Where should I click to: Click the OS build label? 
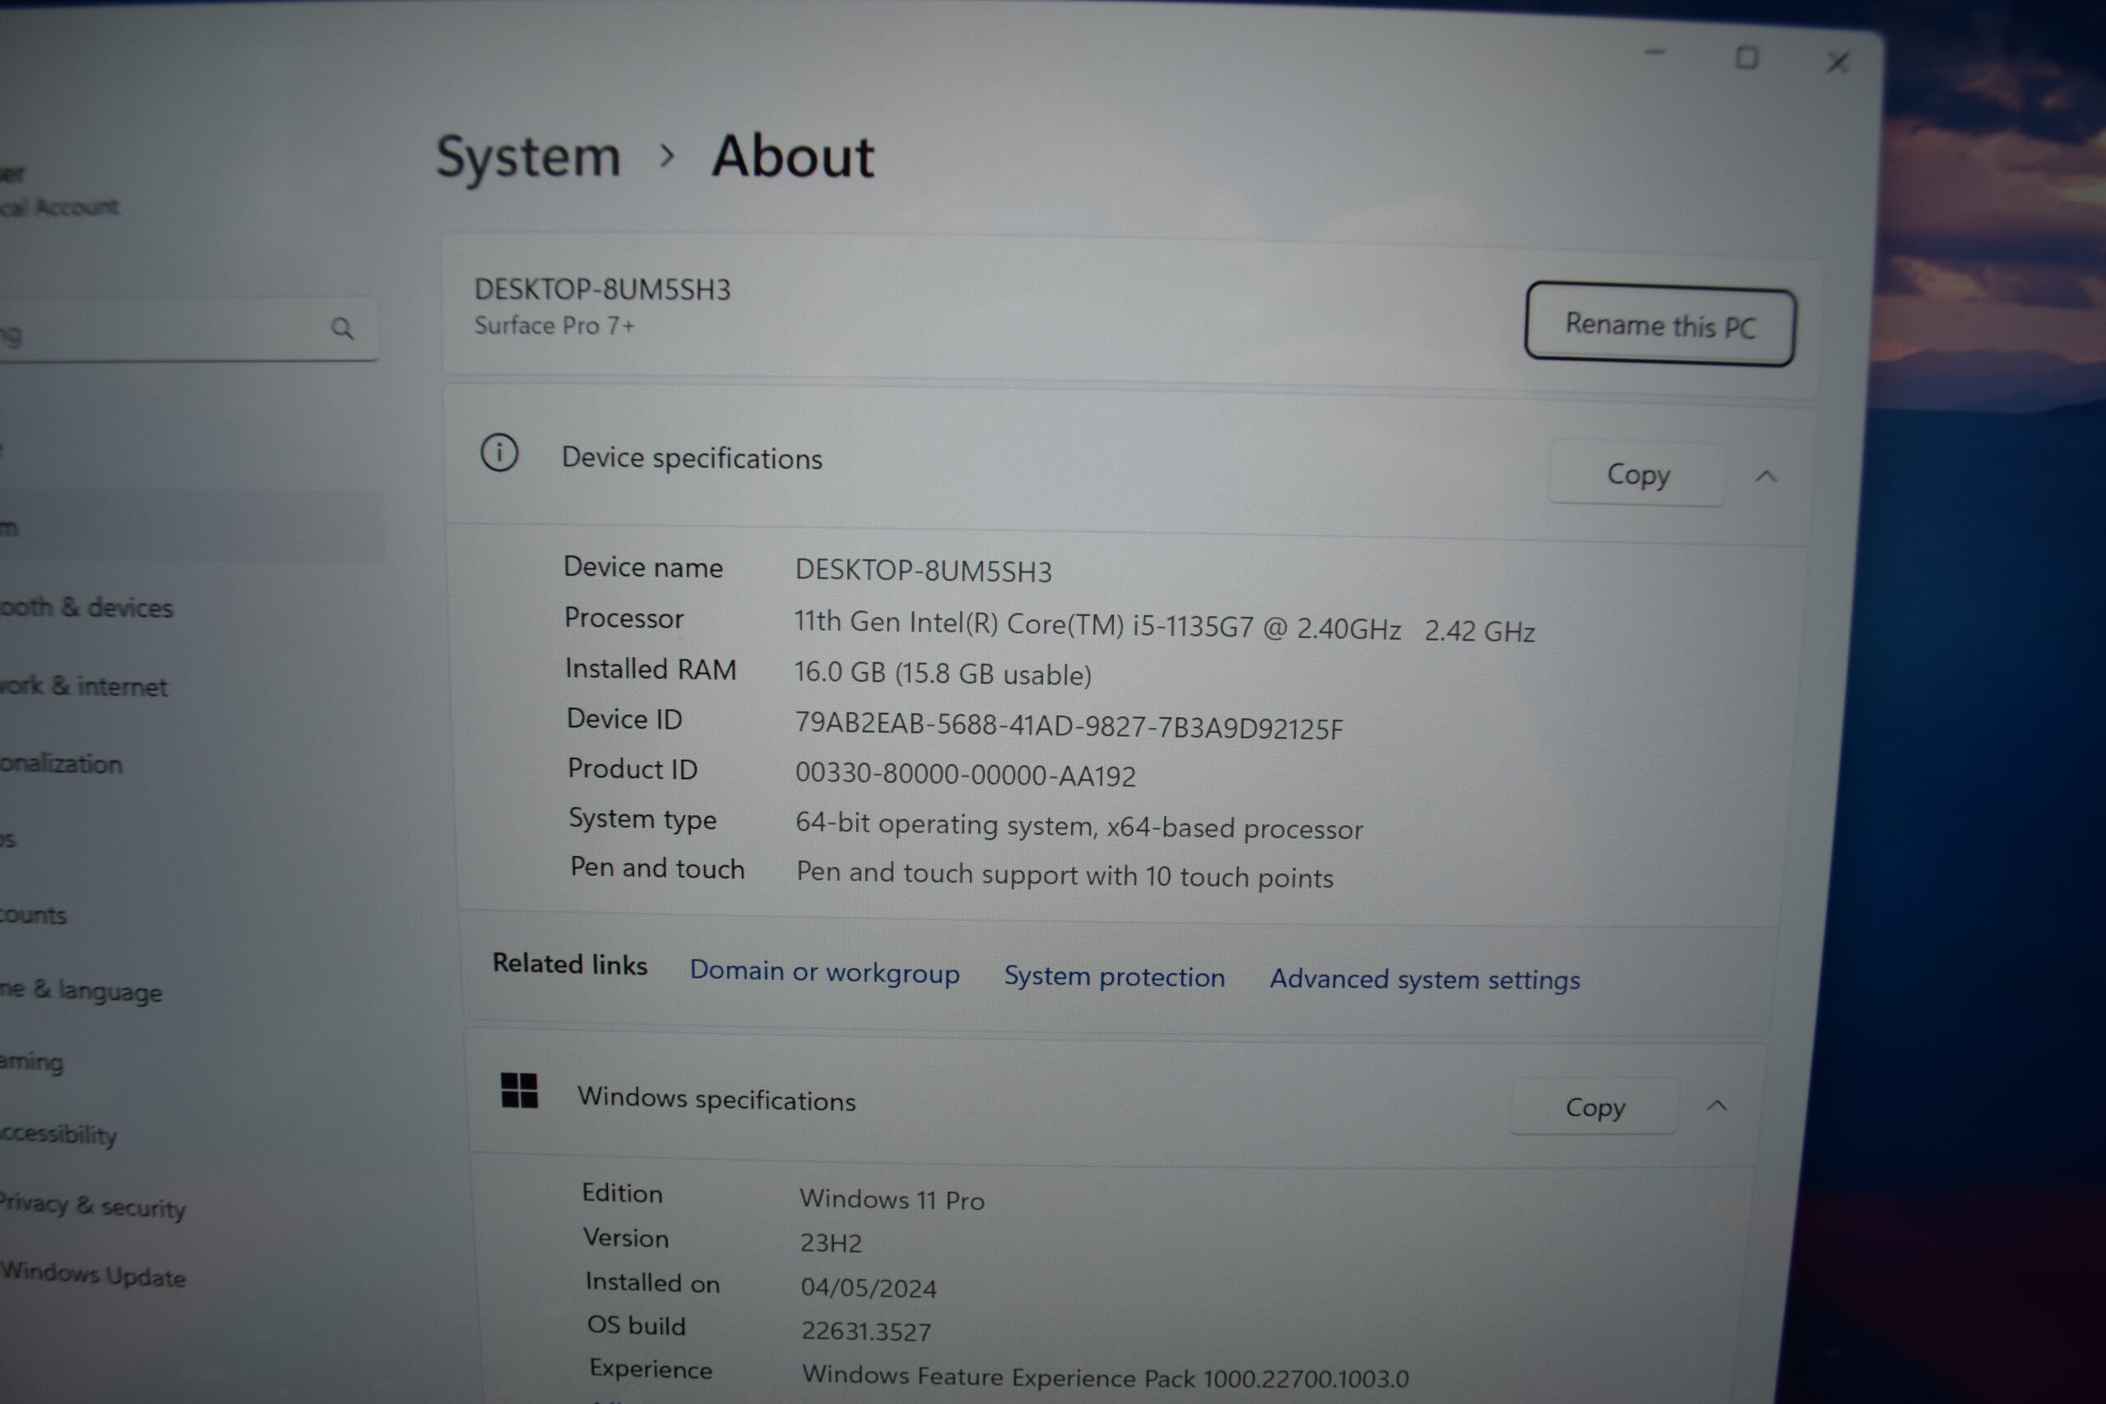pyautogui.click(x=636, y=1326)
